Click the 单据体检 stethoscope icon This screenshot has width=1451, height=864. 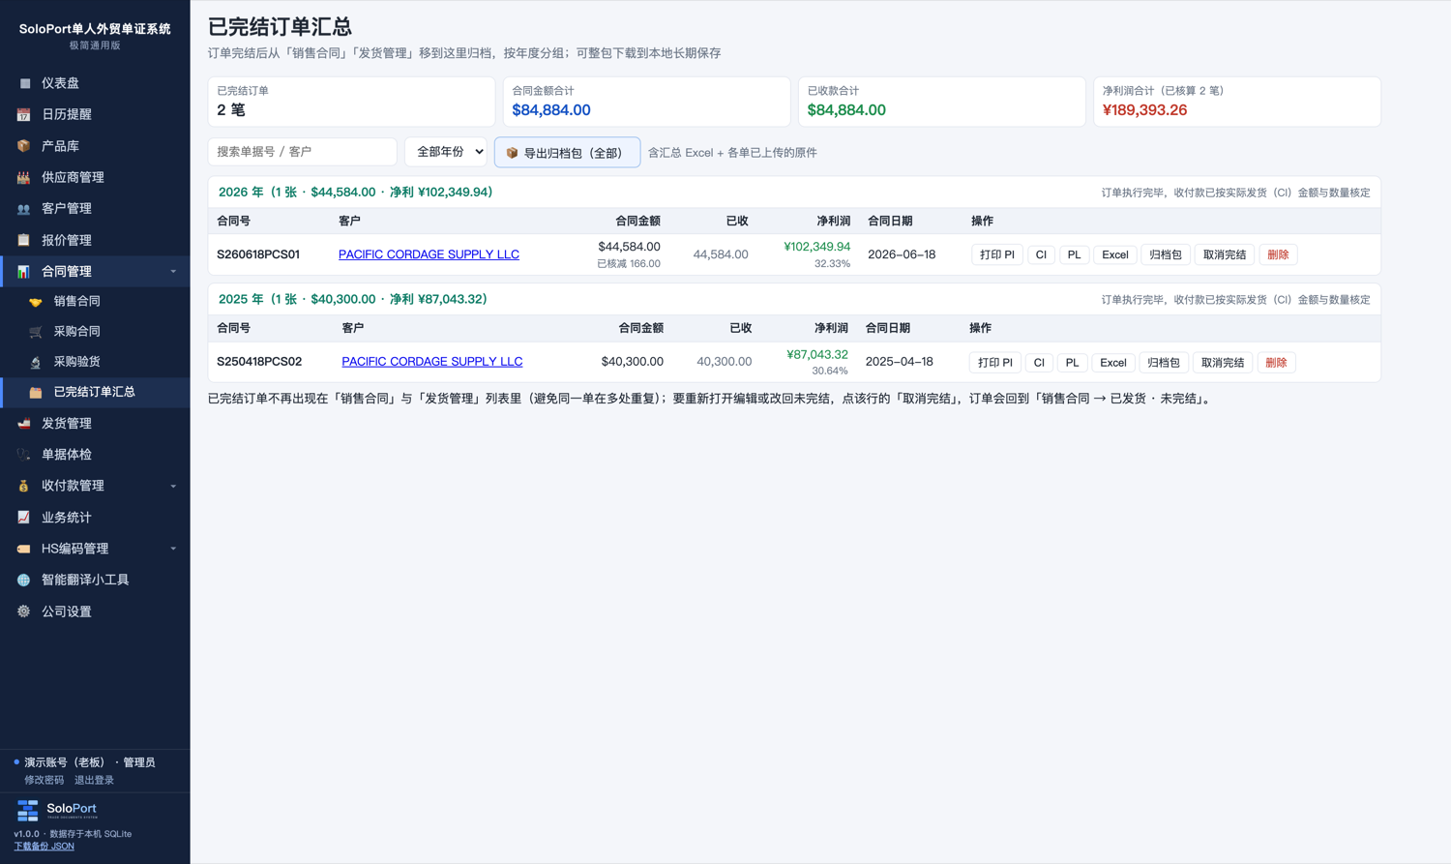click(x=24, y=454)
